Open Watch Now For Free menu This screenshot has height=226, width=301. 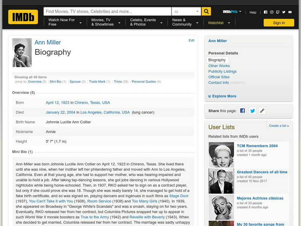65,22
